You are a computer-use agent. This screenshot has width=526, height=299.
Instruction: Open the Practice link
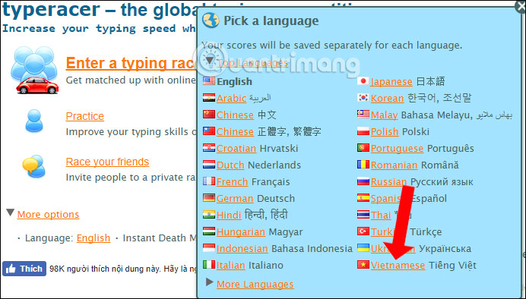(85, 116)
